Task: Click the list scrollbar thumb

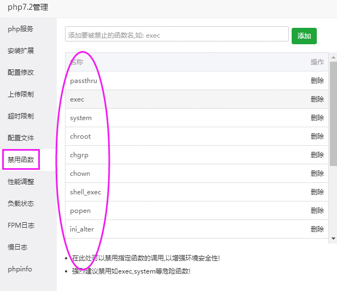Action: [333, 114]
